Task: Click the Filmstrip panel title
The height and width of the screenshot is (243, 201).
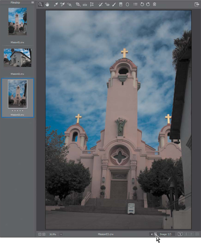Action: pos(15,3)
